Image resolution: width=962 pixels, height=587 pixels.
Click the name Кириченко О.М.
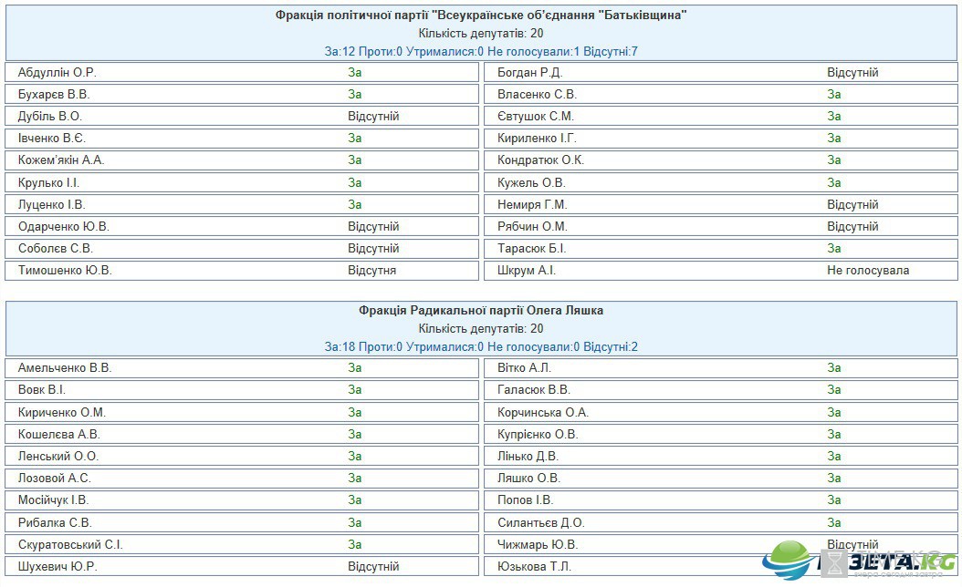(62, 412)
